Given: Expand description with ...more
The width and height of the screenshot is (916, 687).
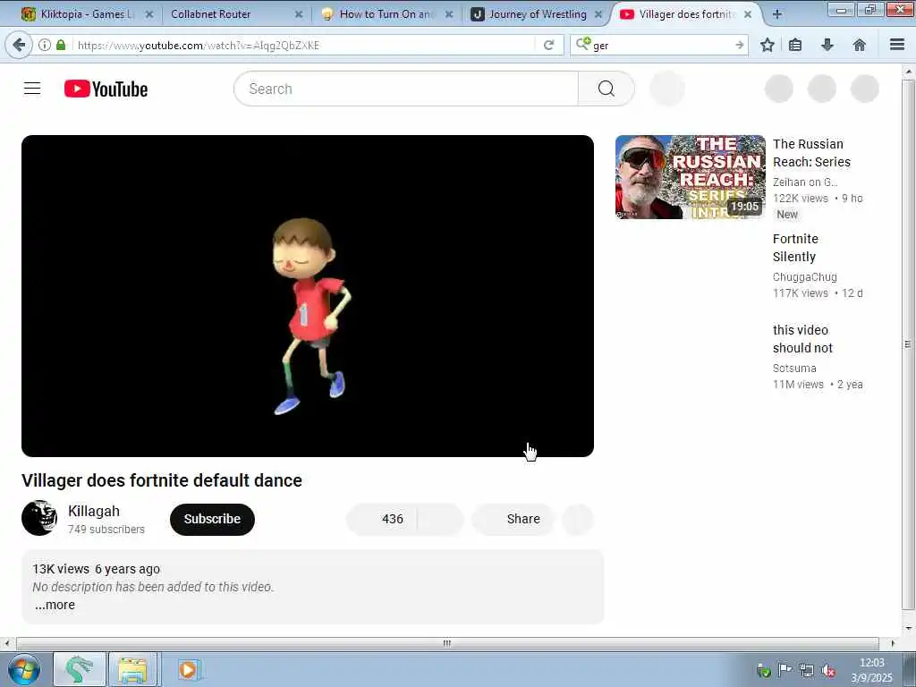Looking at the screenshot, I should [x=55, y=605].
